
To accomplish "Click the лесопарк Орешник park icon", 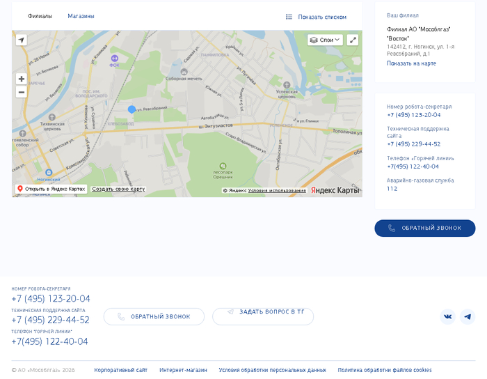I will (223, 166).
